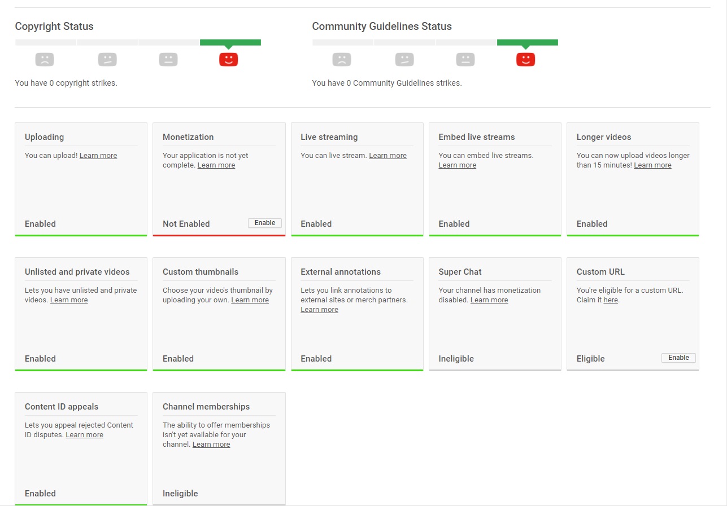Click the 'Content ID appeals' card title

point(62,407)
